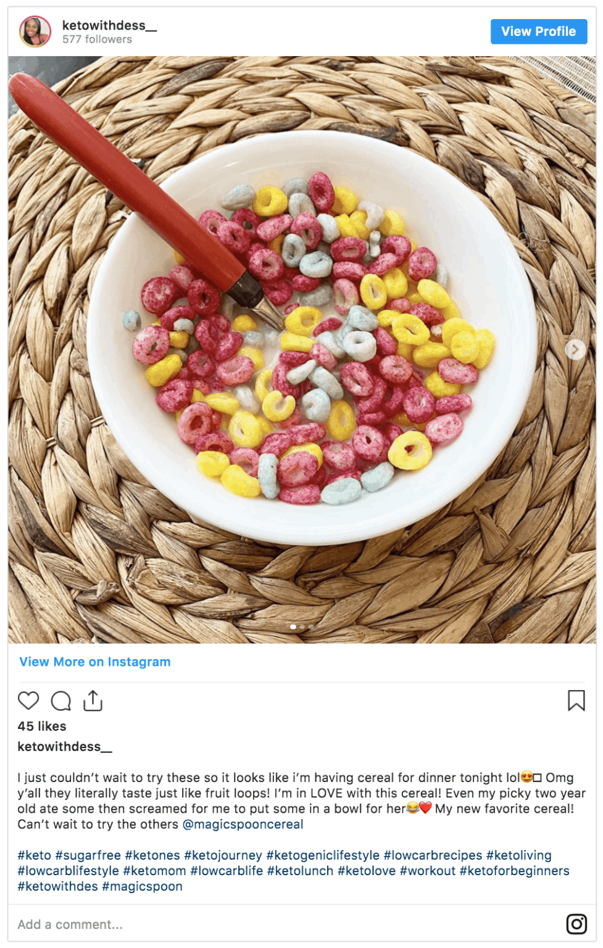Open Instagram via the logo icon
603x948 pixels.
click(576, 924)
